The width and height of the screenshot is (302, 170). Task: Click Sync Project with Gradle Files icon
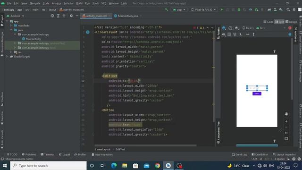pyautogui.click(x=269, y=9)
